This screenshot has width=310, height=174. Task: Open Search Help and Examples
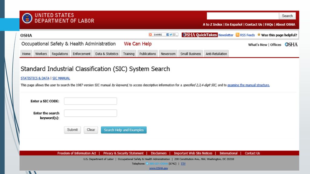pos(124,130)
